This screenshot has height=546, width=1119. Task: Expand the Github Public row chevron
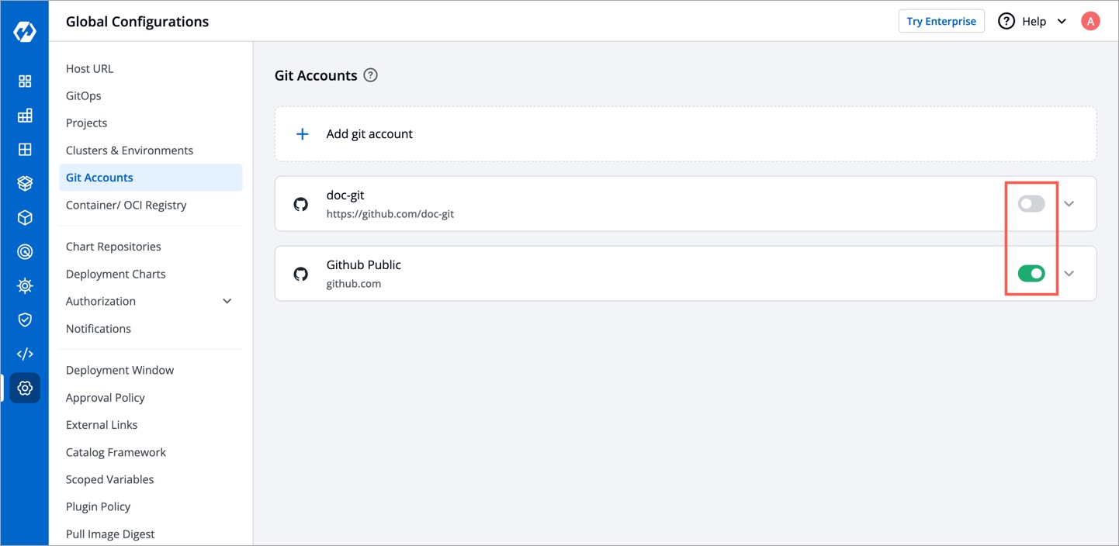[1069, 273]
